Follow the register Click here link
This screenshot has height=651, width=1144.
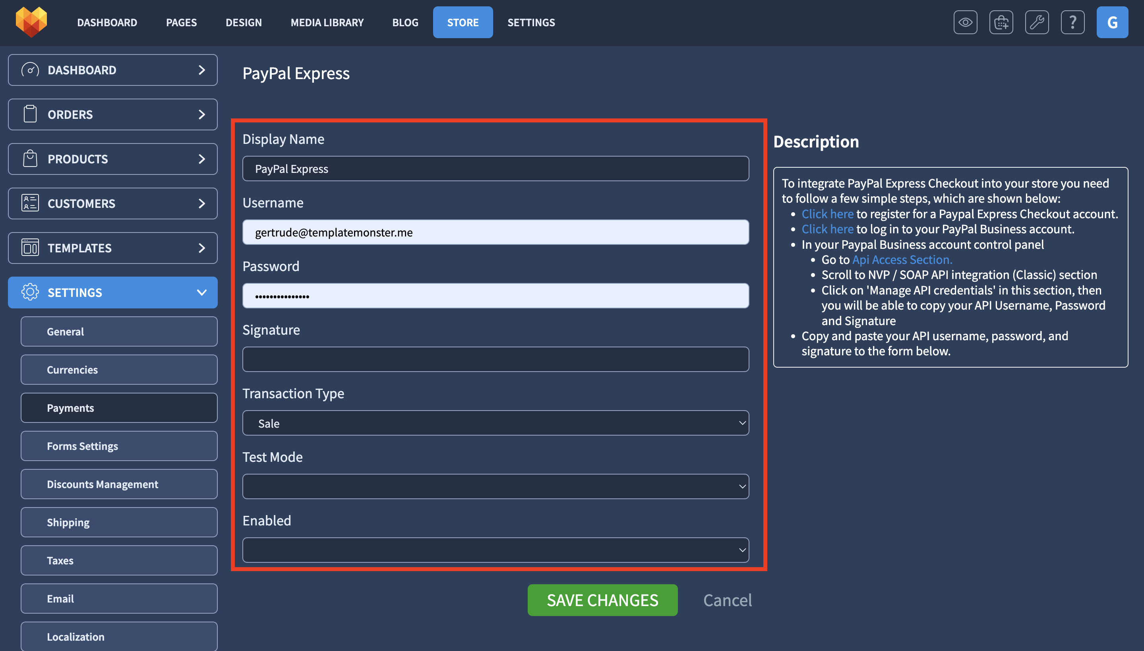(827, 214)
